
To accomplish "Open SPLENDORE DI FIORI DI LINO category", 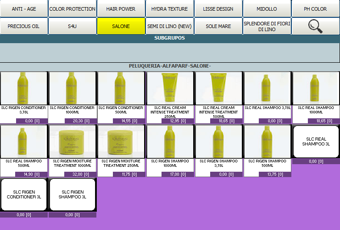I will pos(267,26).
